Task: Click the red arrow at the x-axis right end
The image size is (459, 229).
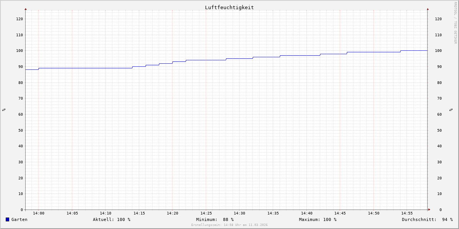Action: tap(429, 210)
